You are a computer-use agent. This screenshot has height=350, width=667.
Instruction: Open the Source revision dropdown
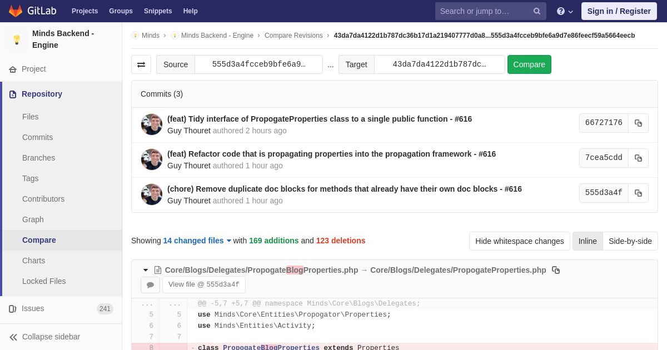click(x=258, y=64)
